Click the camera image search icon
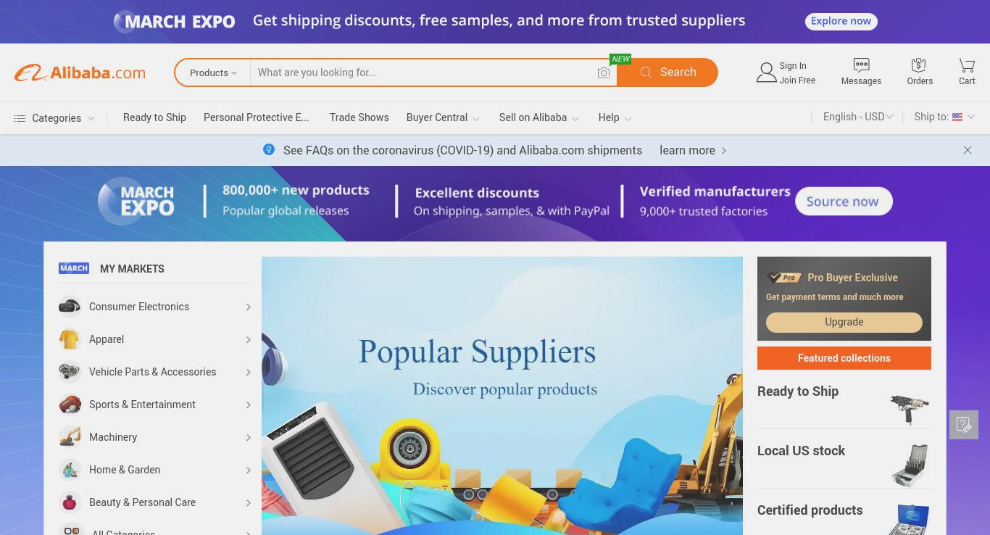 coord(604,72)
